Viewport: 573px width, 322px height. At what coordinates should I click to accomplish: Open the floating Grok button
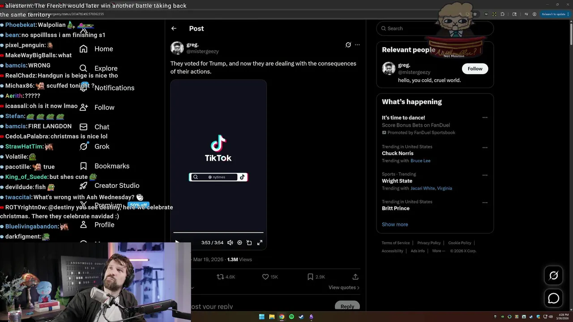554,275
